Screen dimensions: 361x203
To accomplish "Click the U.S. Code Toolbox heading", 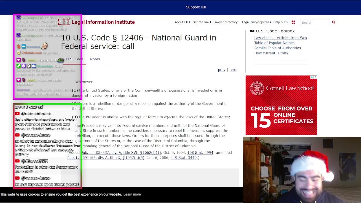I will 275,31.
